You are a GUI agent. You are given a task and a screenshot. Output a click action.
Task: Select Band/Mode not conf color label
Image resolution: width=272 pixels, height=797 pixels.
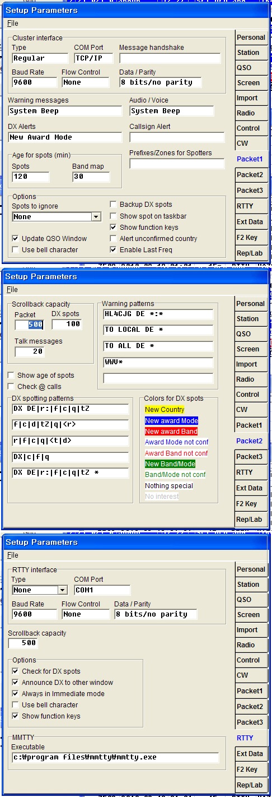pyautogui.click(x=175, y=475)
